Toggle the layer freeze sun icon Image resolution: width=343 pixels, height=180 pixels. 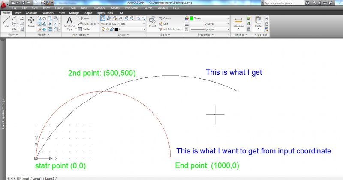[x=107, y=29]
